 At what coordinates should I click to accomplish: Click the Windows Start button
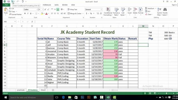6,97
